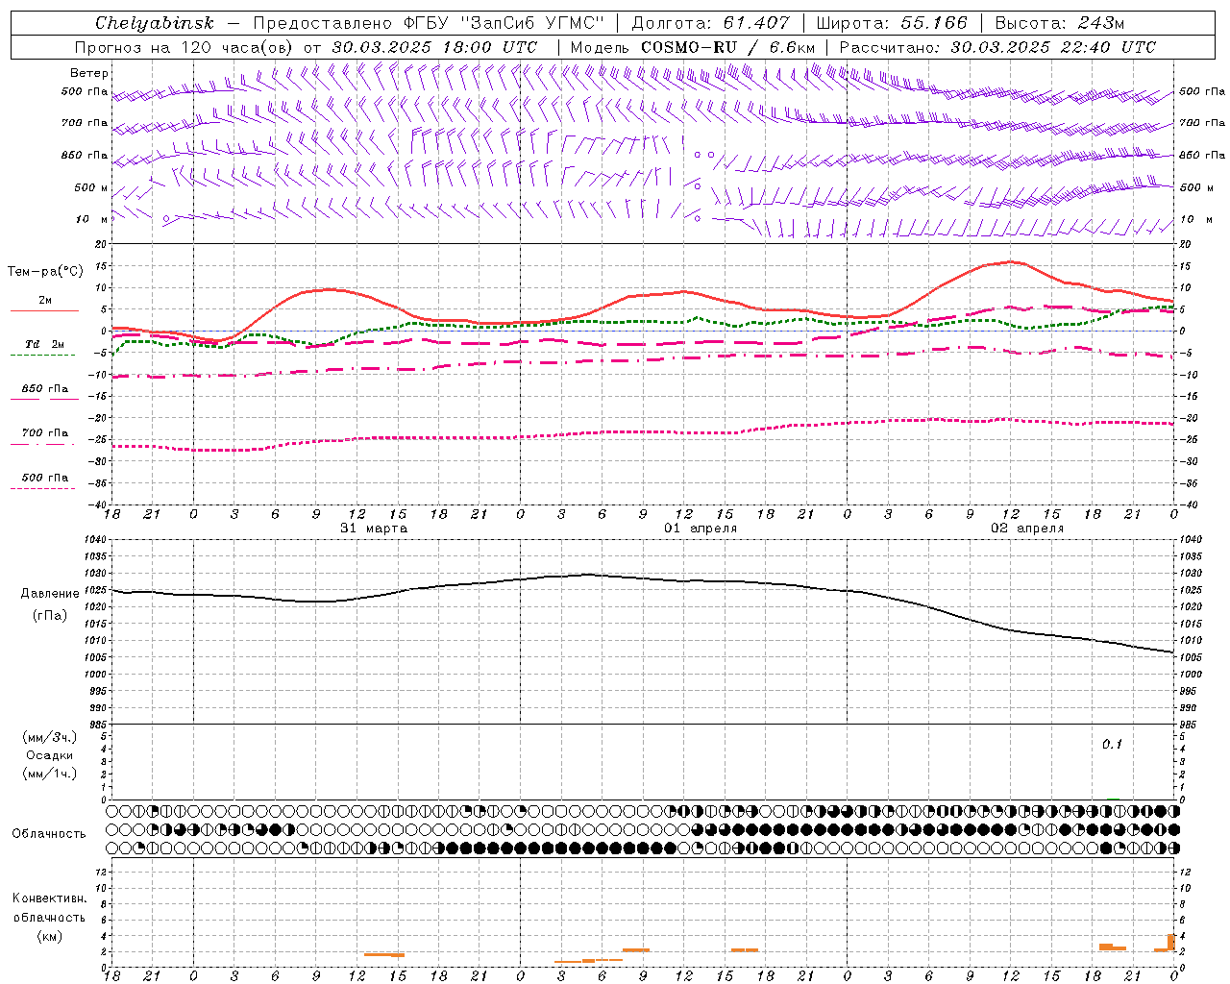This screenshot has width=1230, height=984.
Task: Click the 'Осадки' precipitation label
Action: 50,755
